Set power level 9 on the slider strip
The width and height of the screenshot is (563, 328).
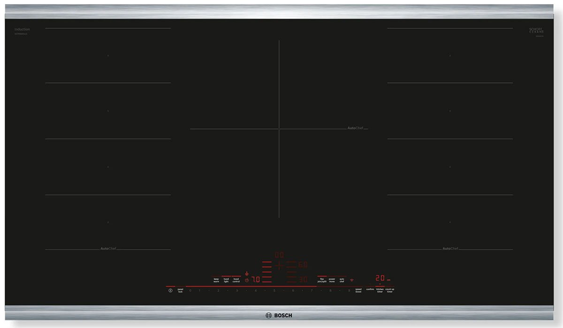pos(348,290)
